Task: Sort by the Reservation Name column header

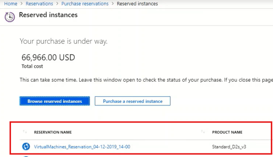Action: [x=53, y=132]
